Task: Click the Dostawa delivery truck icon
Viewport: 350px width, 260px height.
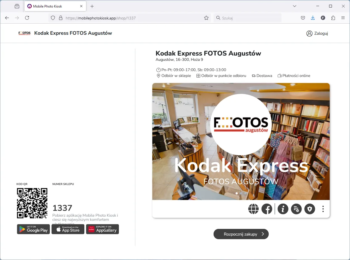Action: click(x=253, y=76)
